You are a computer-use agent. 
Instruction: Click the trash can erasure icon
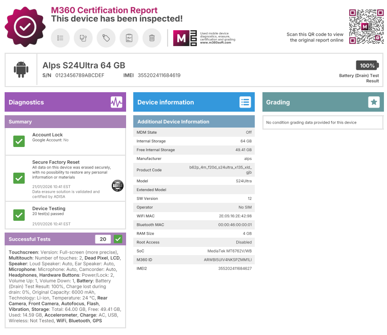pyautogui.click(x=152, y=38)
